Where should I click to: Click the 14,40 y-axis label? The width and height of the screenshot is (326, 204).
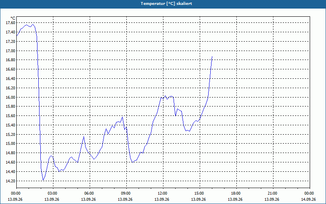pos(11,172)
